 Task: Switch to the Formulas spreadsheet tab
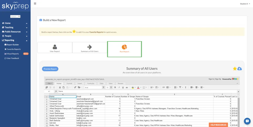(91, 83)
